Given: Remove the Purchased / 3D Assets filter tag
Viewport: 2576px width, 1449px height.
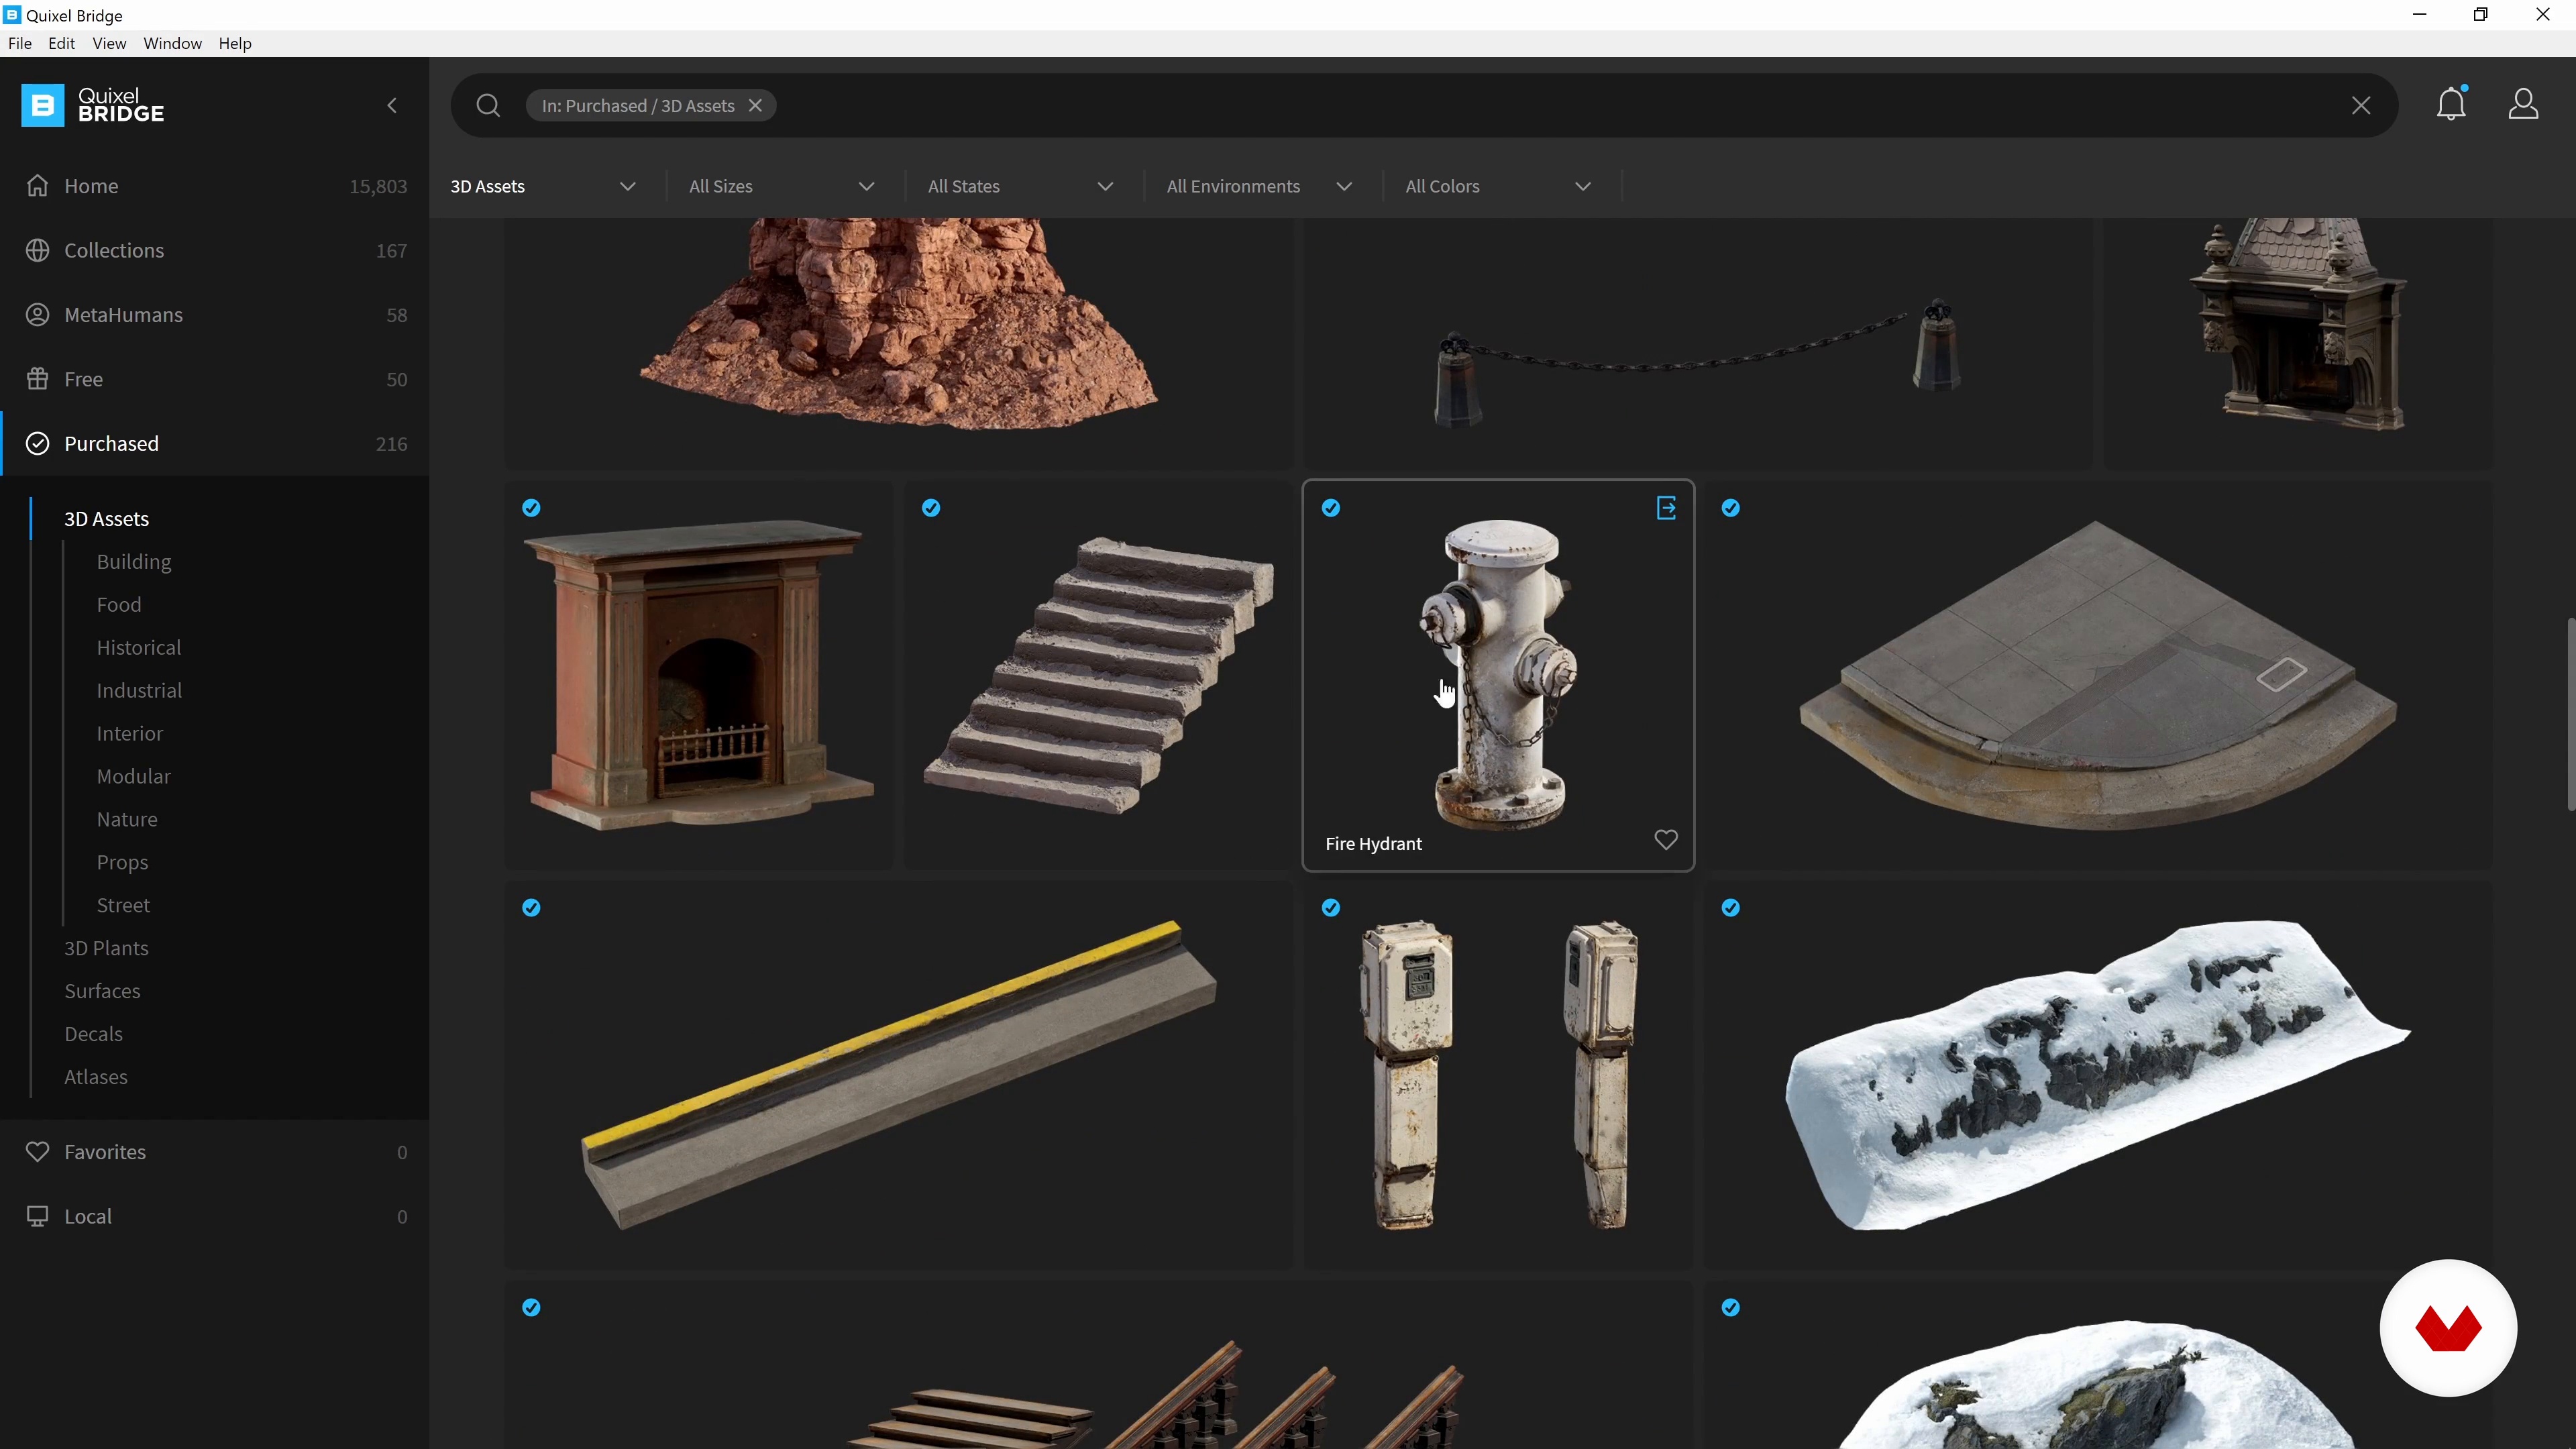Looking at the screenshot, I should point(756,105).
